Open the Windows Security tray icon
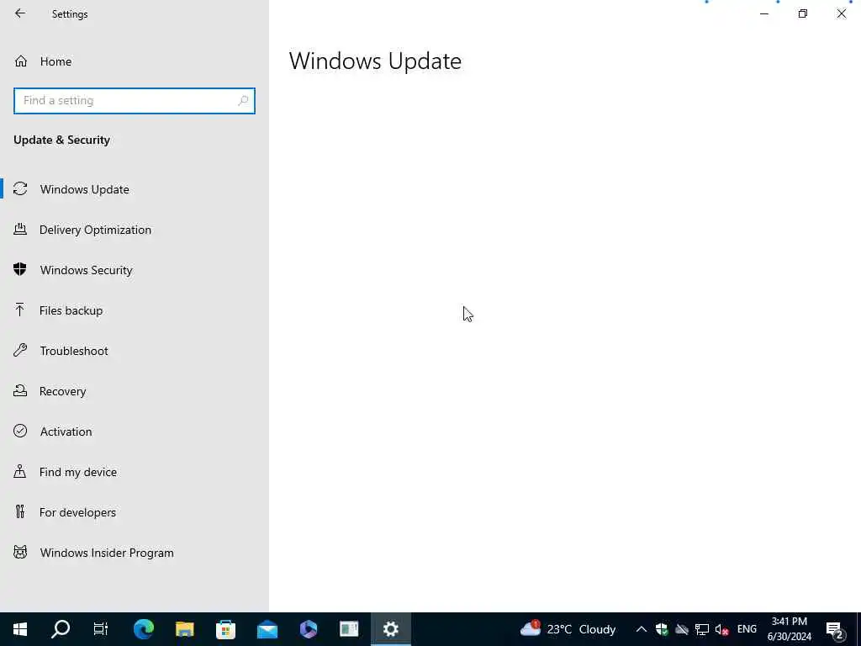Viewport: 861px width, 646px height. [662, 629]
